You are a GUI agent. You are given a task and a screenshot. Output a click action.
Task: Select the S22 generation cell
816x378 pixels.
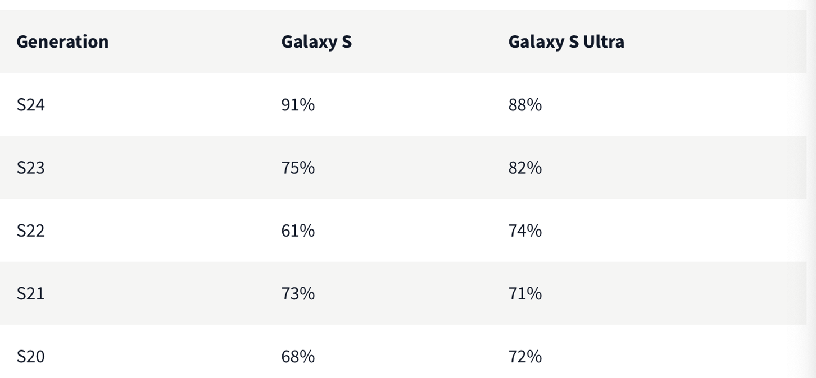(x=30, y=231)
